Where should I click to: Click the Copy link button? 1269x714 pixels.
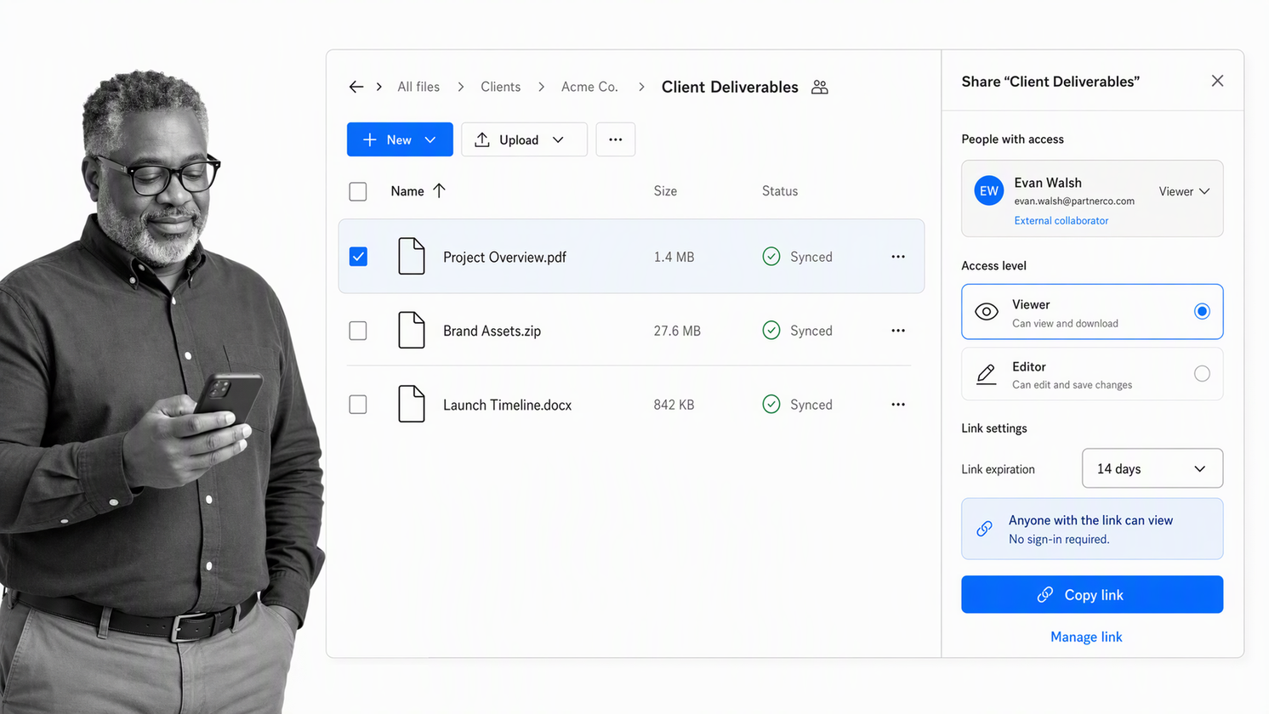tap(1092, 594)
